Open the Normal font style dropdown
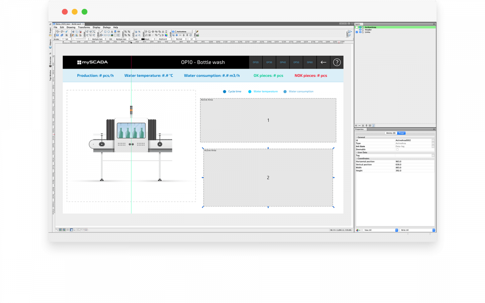This screenshot has height=303, width=485. point(181,39)
